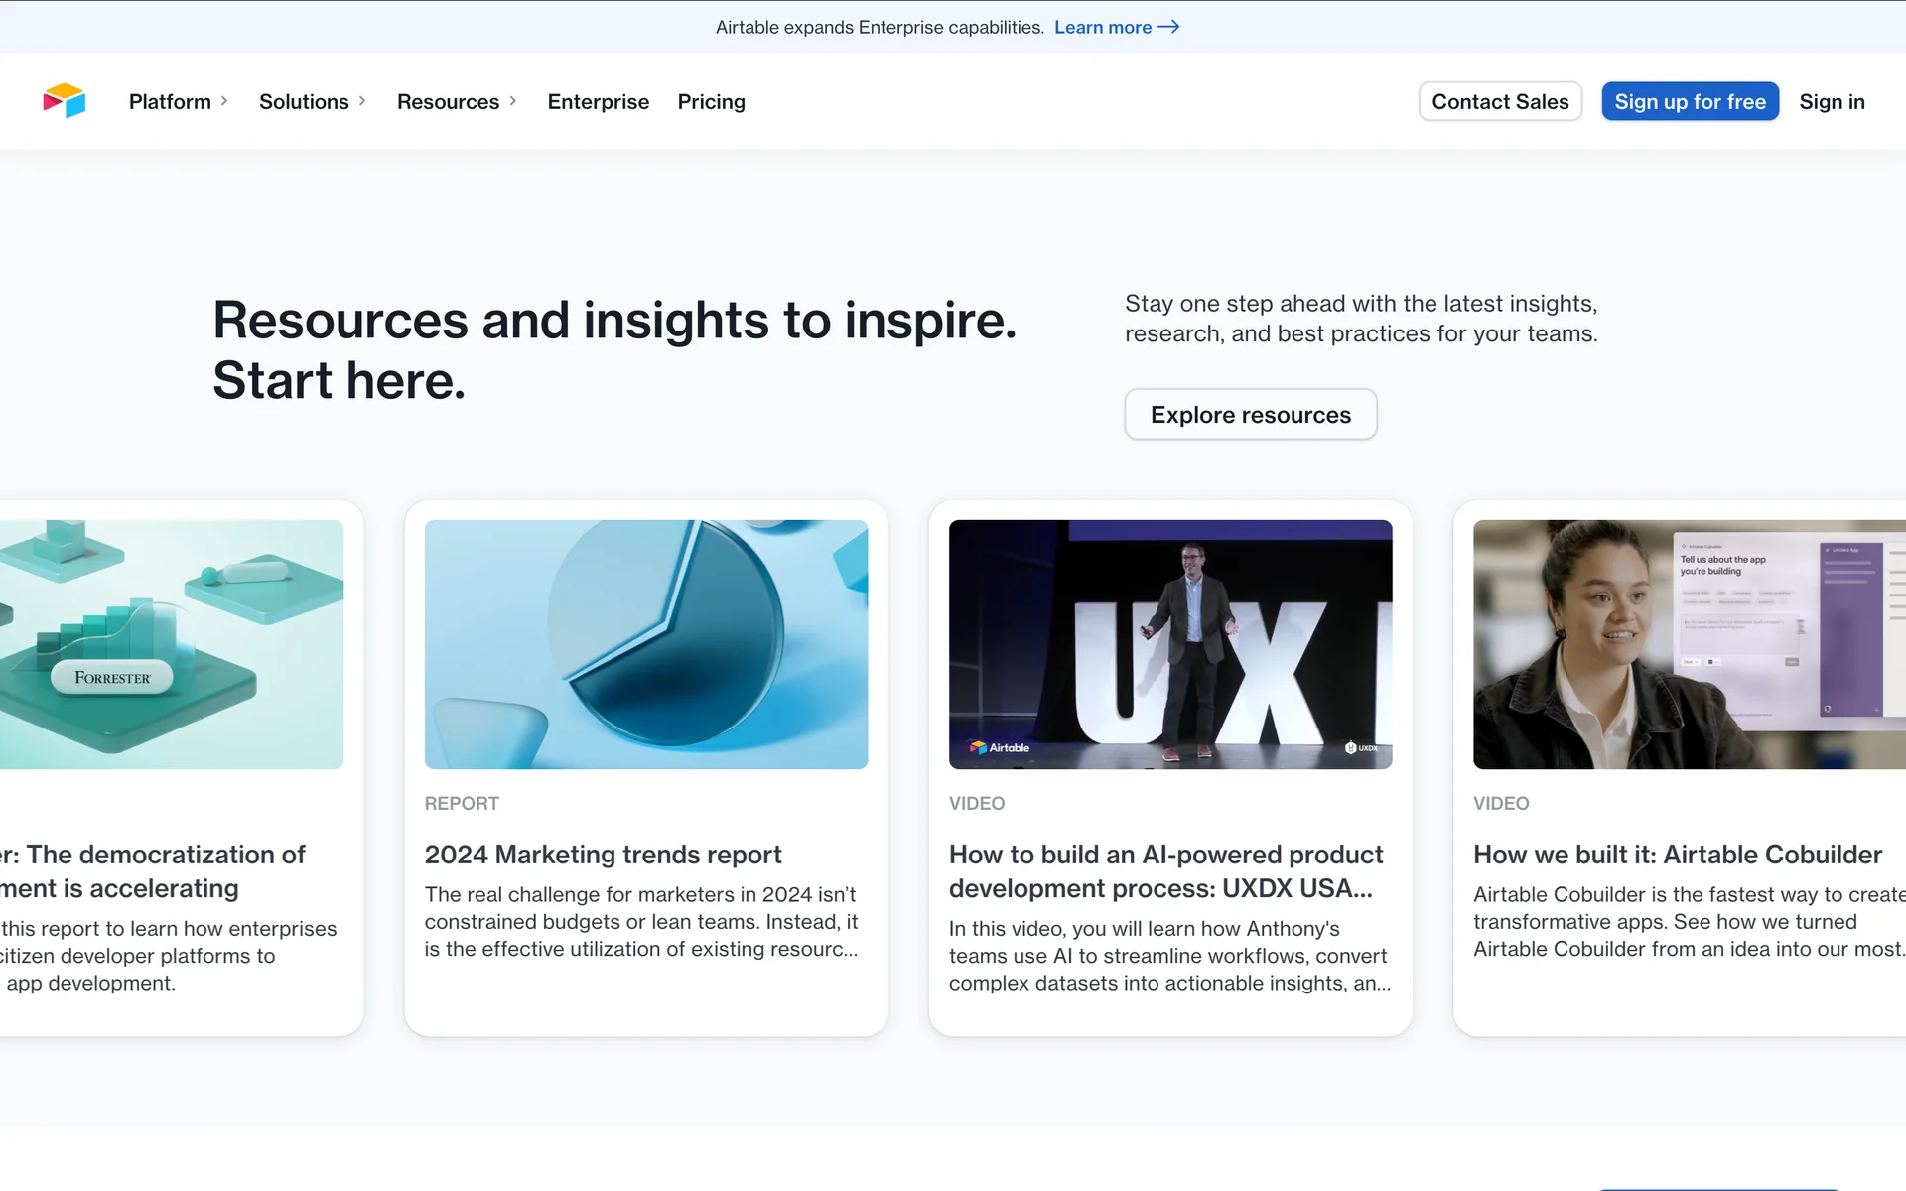Open the Platform menu
This screenshot has height=1191, width=1906.
(170, 101)
